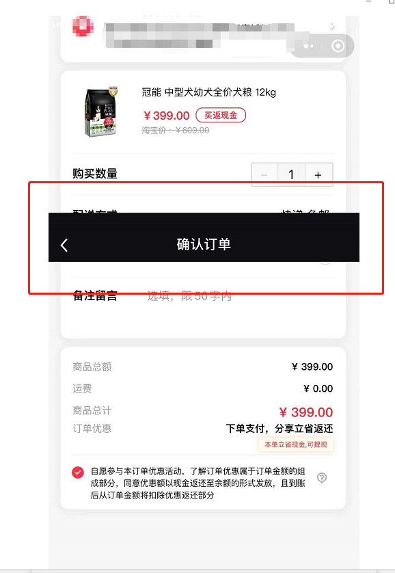This screenshot has height=573, width=395.
Task: Click the 下单支付,分享立省返还 text
Action: tap(280, 428)
